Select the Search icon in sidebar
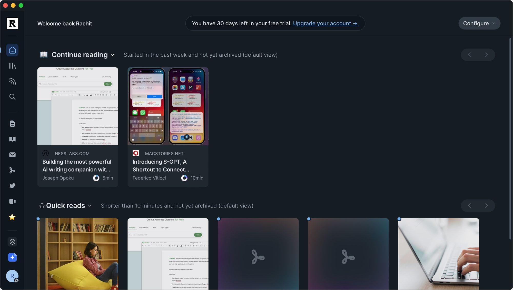This screenshot has height=290, width=513. click(x=12, y=97)
